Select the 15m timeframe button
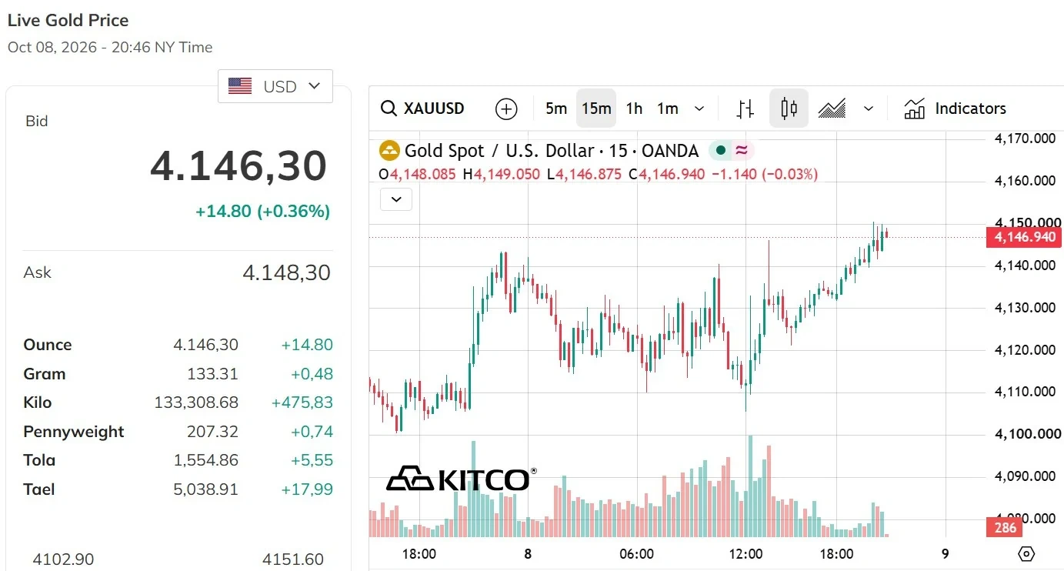Viewport: 1064px width, 571px height. (x=596, y=109)
